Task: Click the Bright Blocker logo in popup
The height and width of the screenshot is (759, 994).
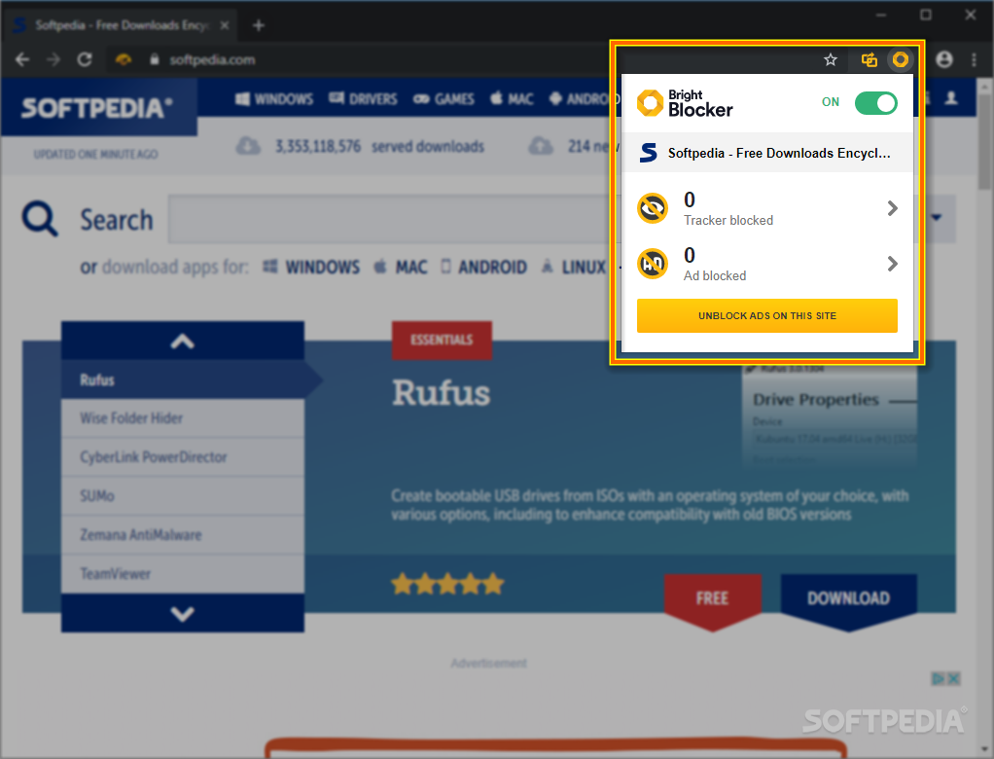Action: point(685,103)
